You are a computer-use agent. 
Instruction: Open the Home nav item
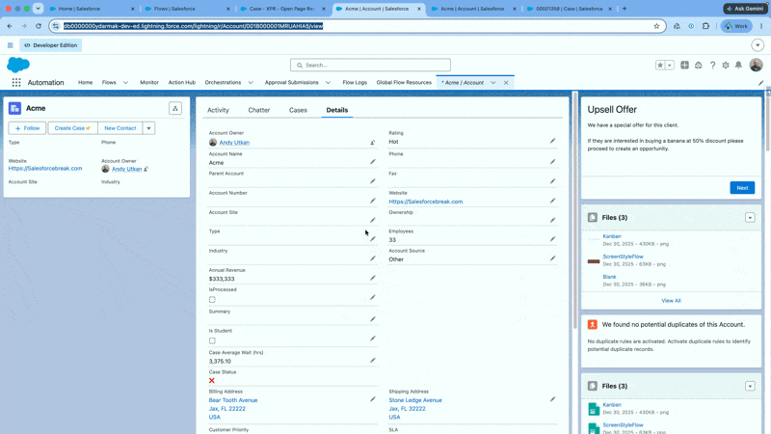click(x=85, y=83)
